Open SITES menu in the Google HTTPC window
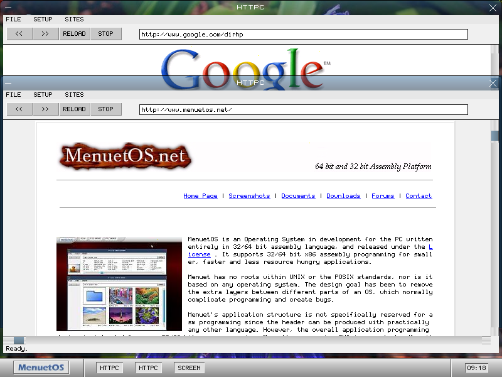Viewport: 502px width, 377px height. [x=74, y=19]
